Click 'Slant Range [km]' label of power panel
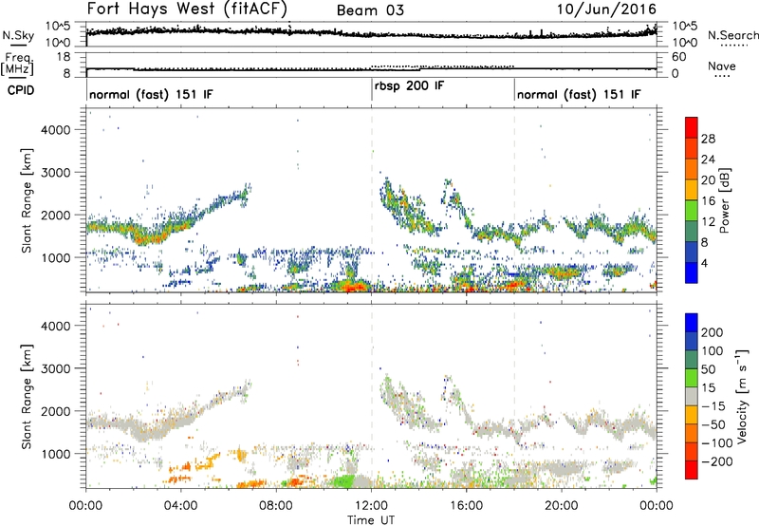 coord(27,200)
